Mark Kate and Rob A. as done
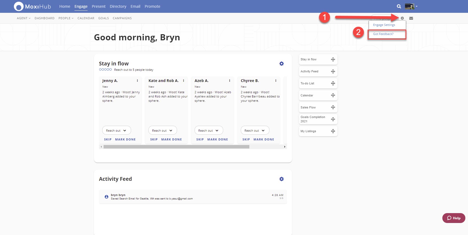Viewport: 468px width, 235px height. [171, 139]
